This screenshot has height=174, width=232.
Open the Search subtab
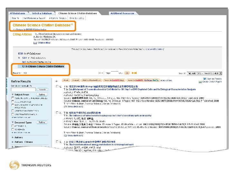coord(15,18)
